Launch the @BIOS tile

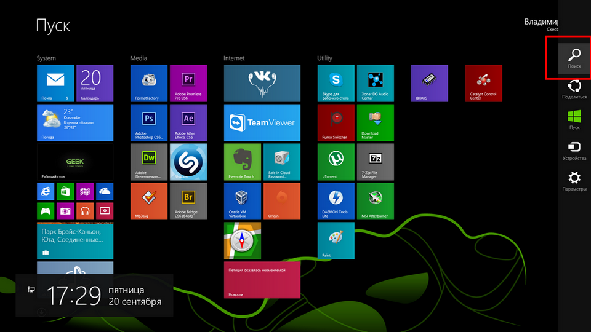tap(429, 83)
